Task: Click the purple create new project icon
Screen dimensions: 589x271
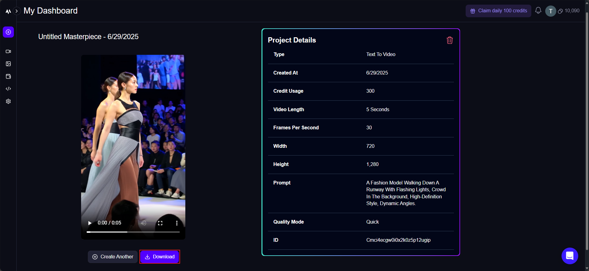Action: click(x=8, y=32)
